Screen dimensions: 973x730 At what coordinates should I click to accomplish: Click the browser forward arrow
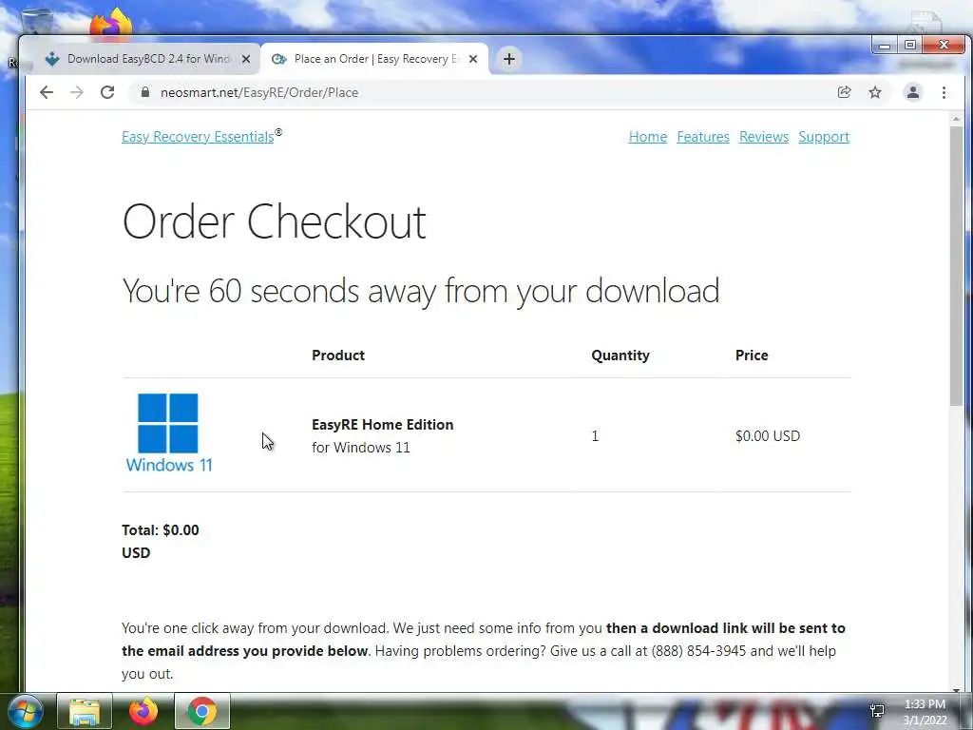tap(77, 92)
